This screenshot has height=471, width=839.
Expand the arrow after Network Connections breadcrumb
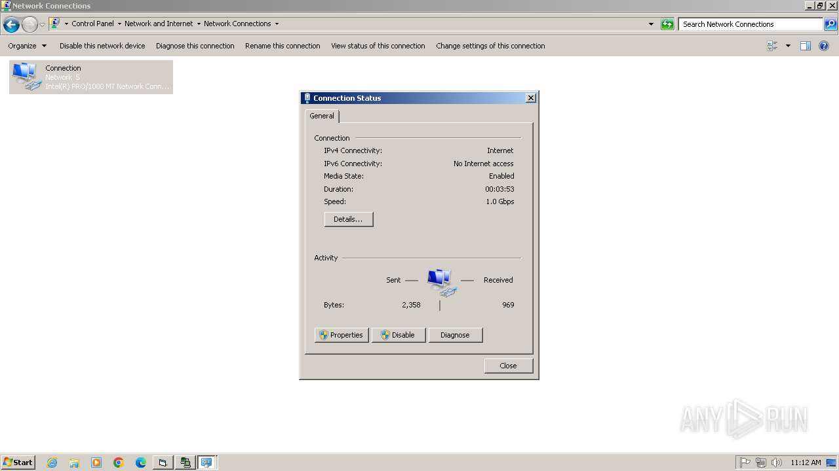(x=277, y=24)
